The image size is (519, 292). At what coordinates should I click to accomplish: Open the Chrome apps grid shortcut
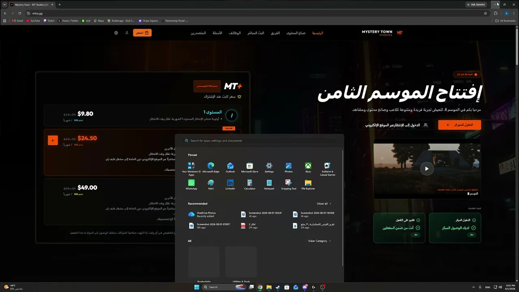click(5, 21)
